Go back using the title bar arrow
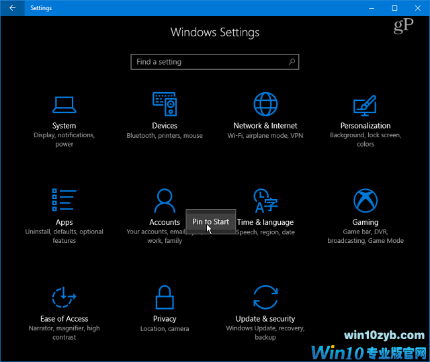 [x=12, y=8]
